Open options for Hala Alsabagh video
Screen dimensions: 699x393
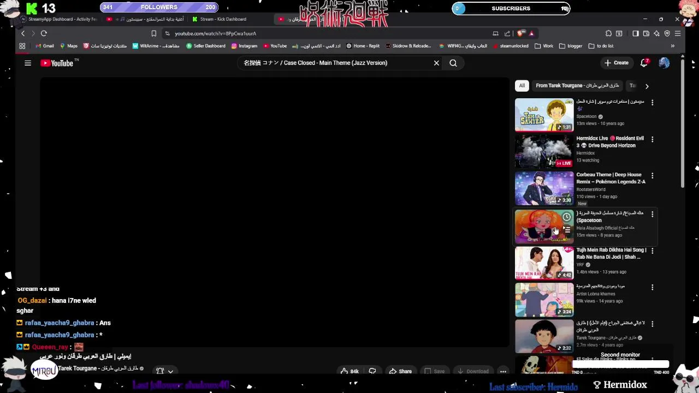652,214
